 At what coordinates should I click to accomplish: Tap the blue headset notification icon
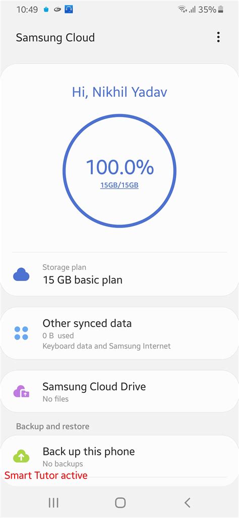[69, 10]
